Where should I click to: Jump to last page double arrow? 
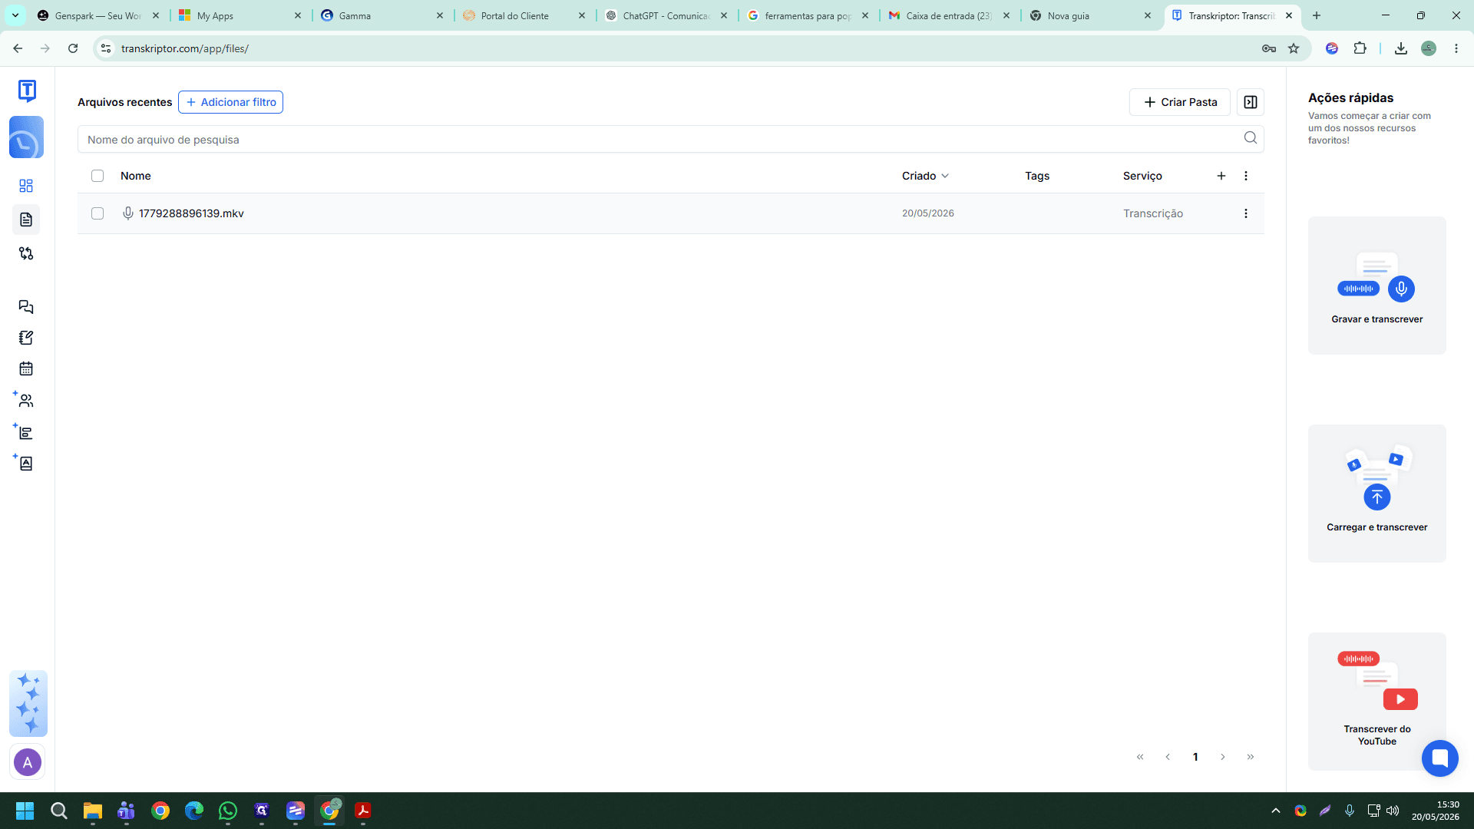click(1251, 757)
